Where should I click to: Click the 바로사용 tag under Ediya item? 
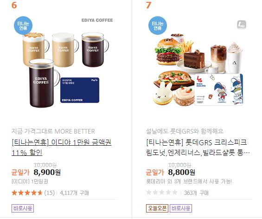23,208
